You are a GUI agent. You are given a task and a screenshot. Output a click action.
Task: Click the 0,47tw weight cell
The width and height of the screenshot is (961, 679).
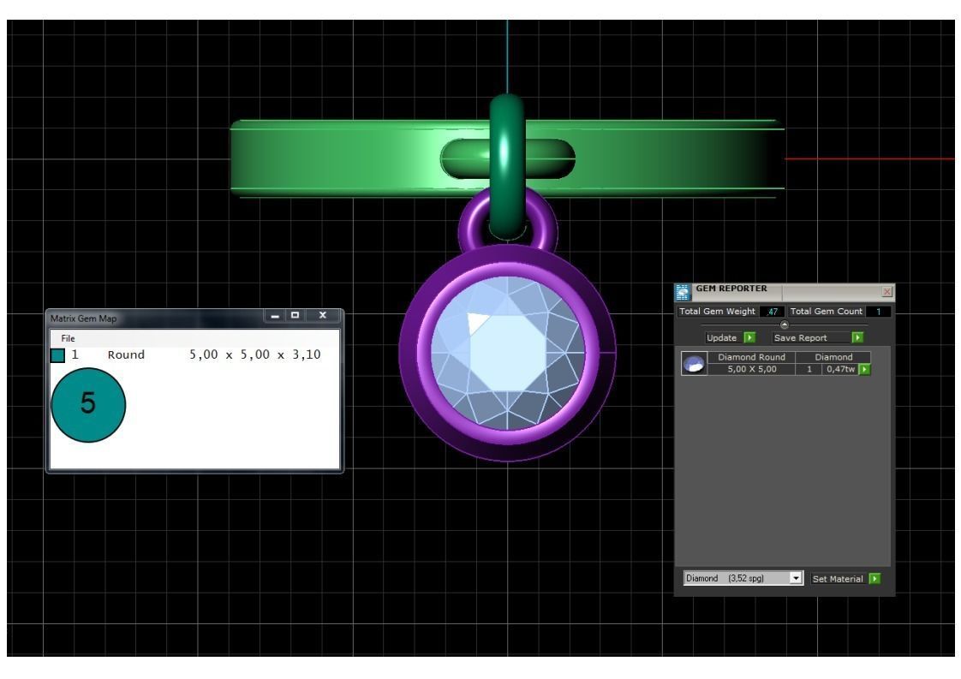coord(840,369)
